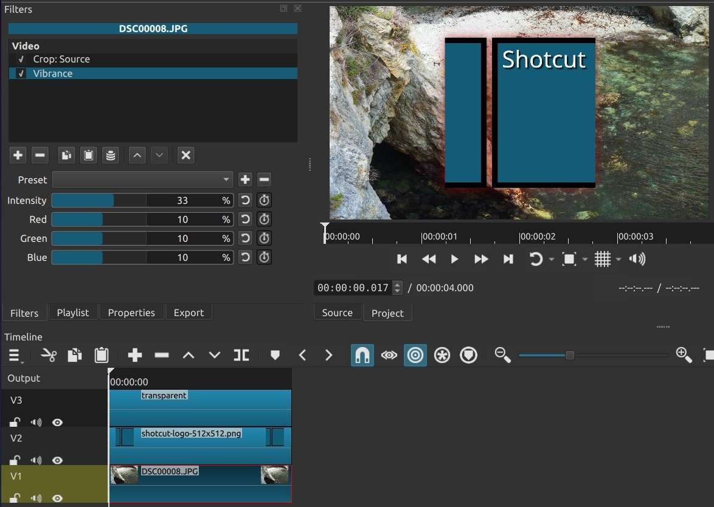This screenshot has height=507, width=714.
Task: Switch to the Playlist tab
Action: pos(72,312)
